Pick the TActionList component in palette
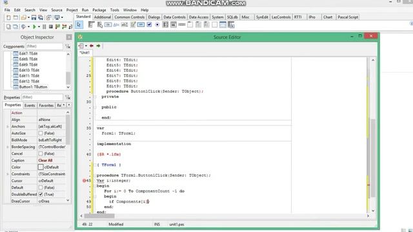 pyautogui.click(x=231, y=24)
